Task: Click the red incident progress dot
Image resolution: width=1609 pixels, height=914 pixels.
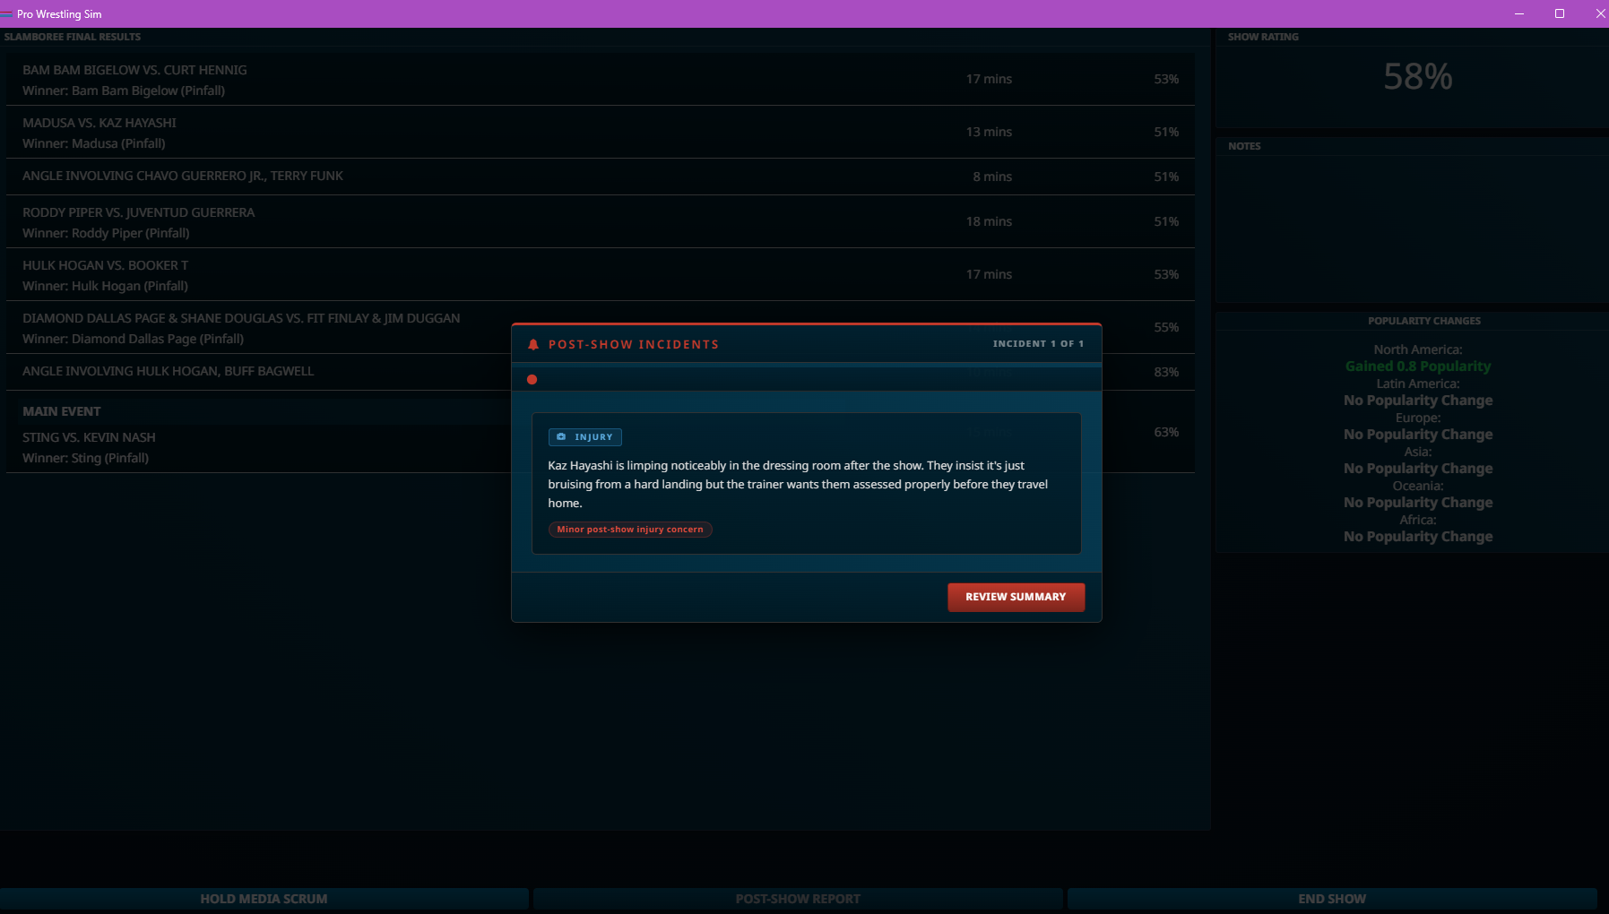Action: pyautogui.click(x=532, y=379)
